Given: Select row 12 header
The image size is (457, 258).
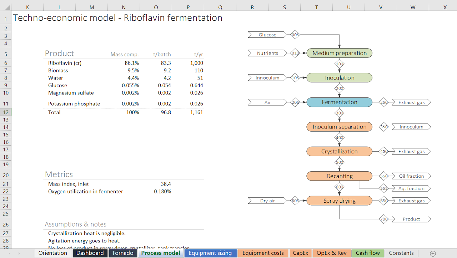Looking at the screenshot, I should (6, 112).
